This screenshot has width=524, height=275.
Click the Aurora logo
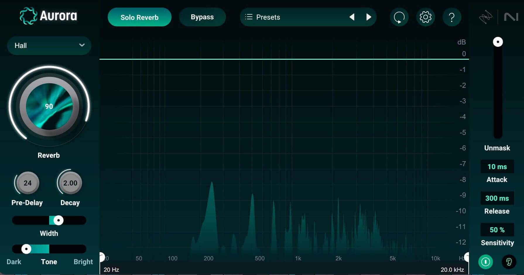pos(48,16)
